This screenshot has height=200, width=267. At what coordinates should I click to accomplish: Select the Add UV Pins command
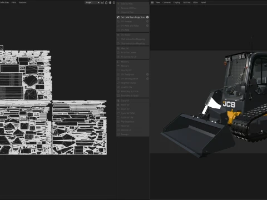point(132,4)
